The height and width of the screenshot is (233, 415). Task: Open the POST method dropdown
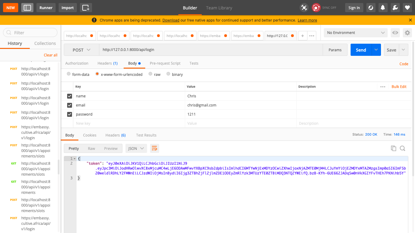81,50
